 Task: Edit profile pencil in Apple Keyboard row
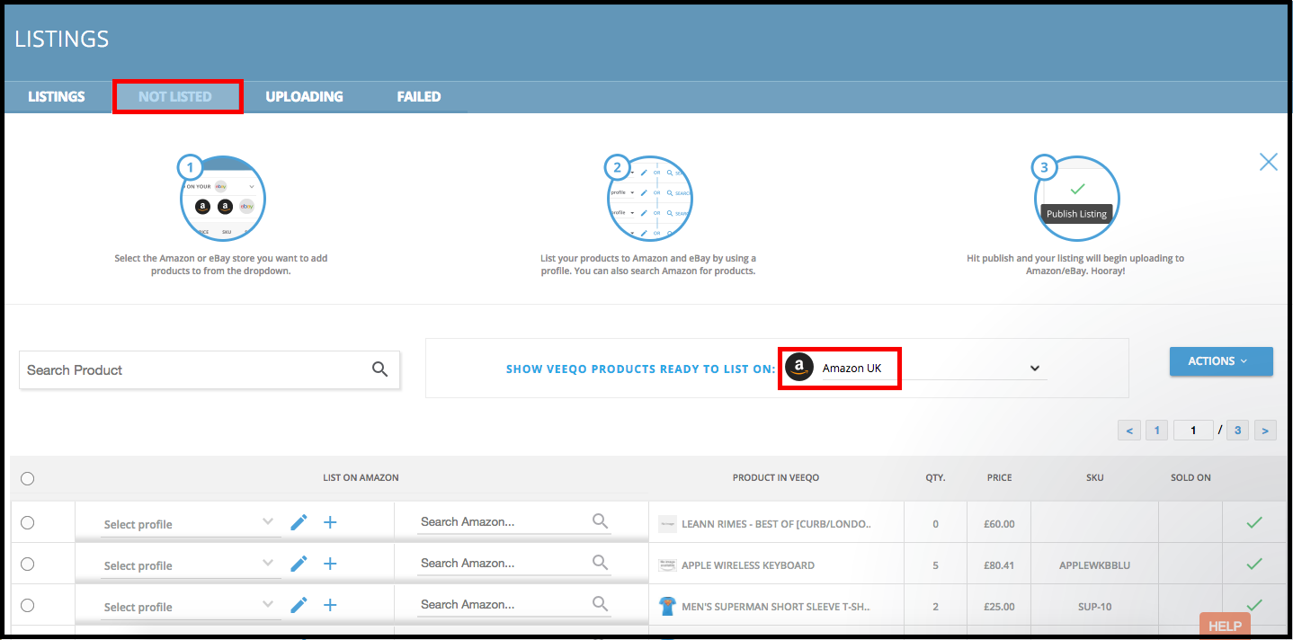299,564
